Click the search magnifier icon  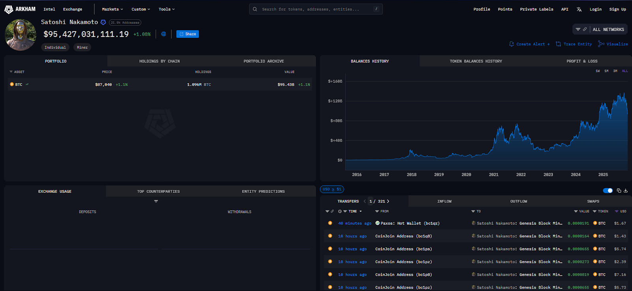tap(255, 9)
